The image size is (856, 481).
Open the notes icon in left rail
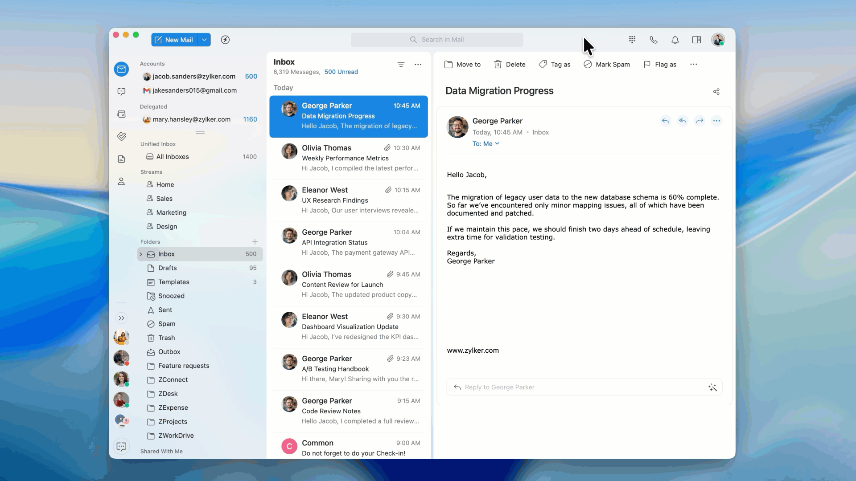tap(121, 159)
